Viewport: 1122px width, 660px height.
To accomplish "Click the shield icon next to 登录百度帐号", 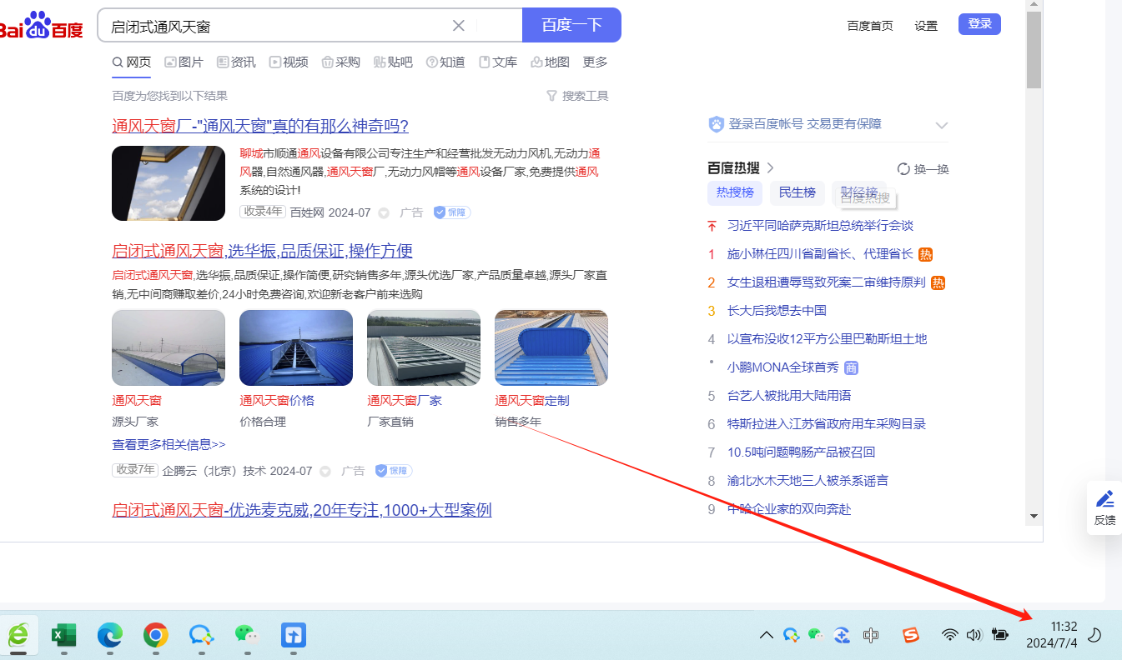I will pyautogui.click(x=716, y=124).
